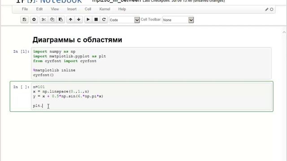
Task: Interrupt the kernel with the stop button
Action: pyautogui.click(x=96, y=20)
